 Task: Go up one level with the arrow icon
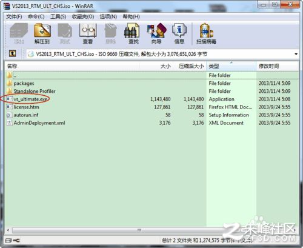point(12,53)
